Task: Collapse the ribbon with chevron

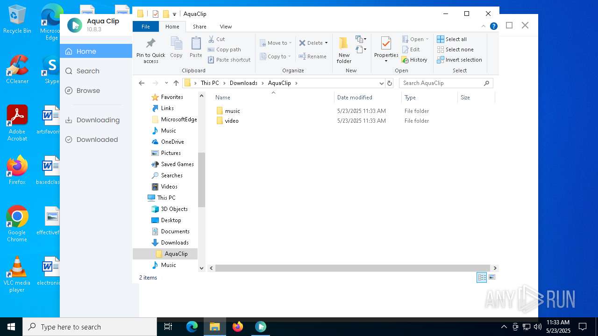Action: click(x=484, y=27)
